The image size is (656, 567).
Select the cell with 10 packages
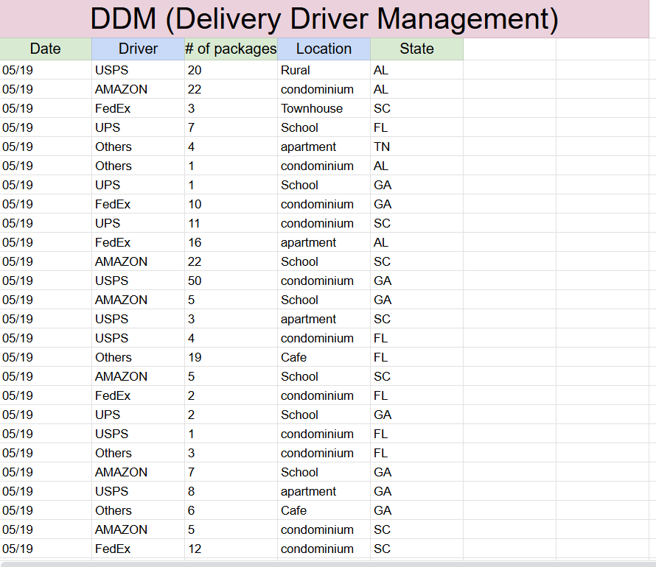point(231,204)
